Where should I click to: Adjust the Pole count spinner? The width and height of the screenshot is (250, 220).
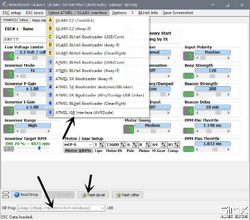[135, 145]
